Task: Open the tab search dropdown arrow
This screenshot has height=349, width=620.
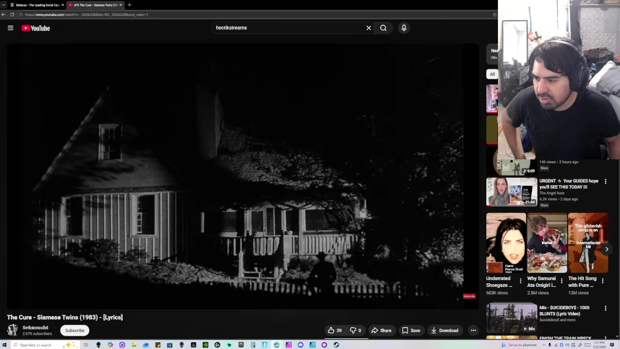Action: (3, 5)
